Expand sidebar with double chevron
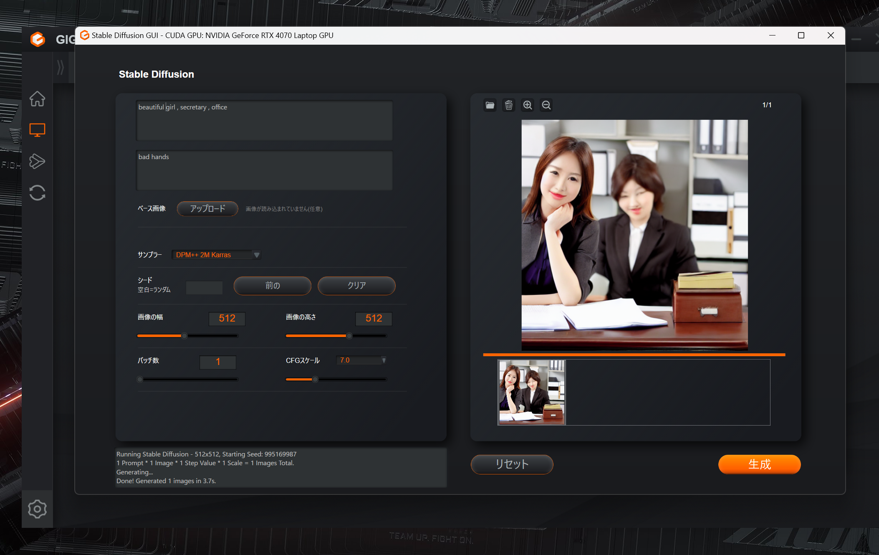The height and width of the screenshot is (555, 879). [x=61, y=67]
